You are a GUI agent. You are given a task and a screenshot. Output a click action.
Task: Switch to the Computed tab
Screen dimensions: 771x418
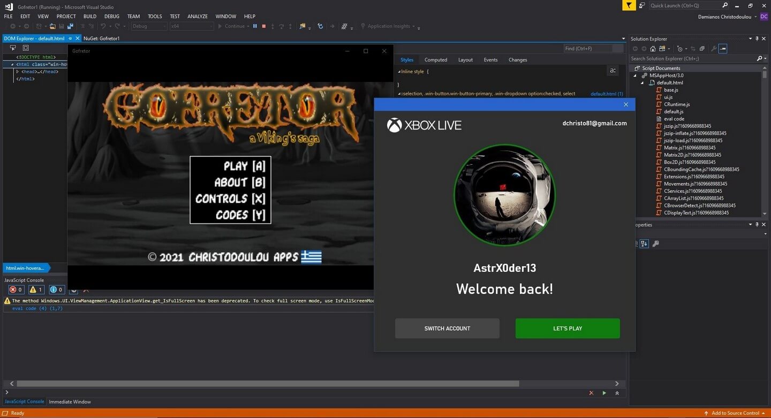coord(436,60)
